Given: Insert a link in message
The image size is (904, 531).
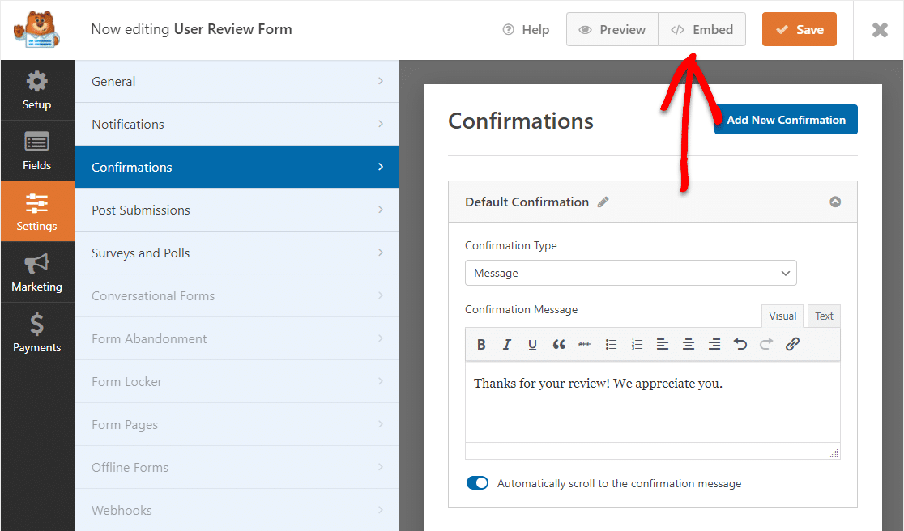Looking at the screenshot, I should (x=792, y=344).
